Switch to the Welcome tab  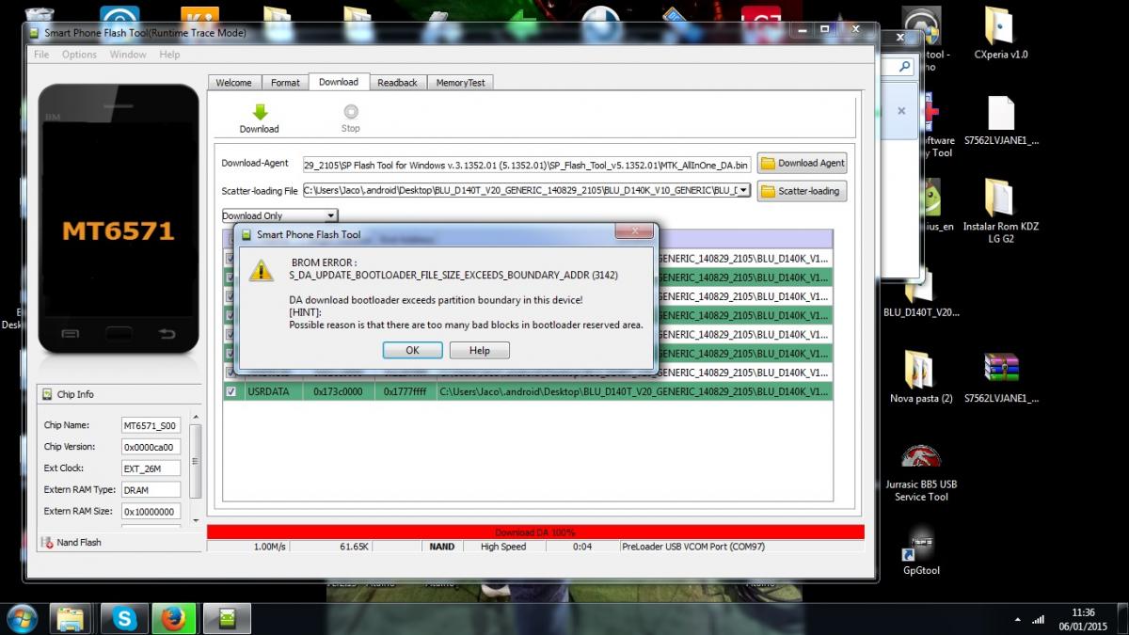(x=233, y=83)
